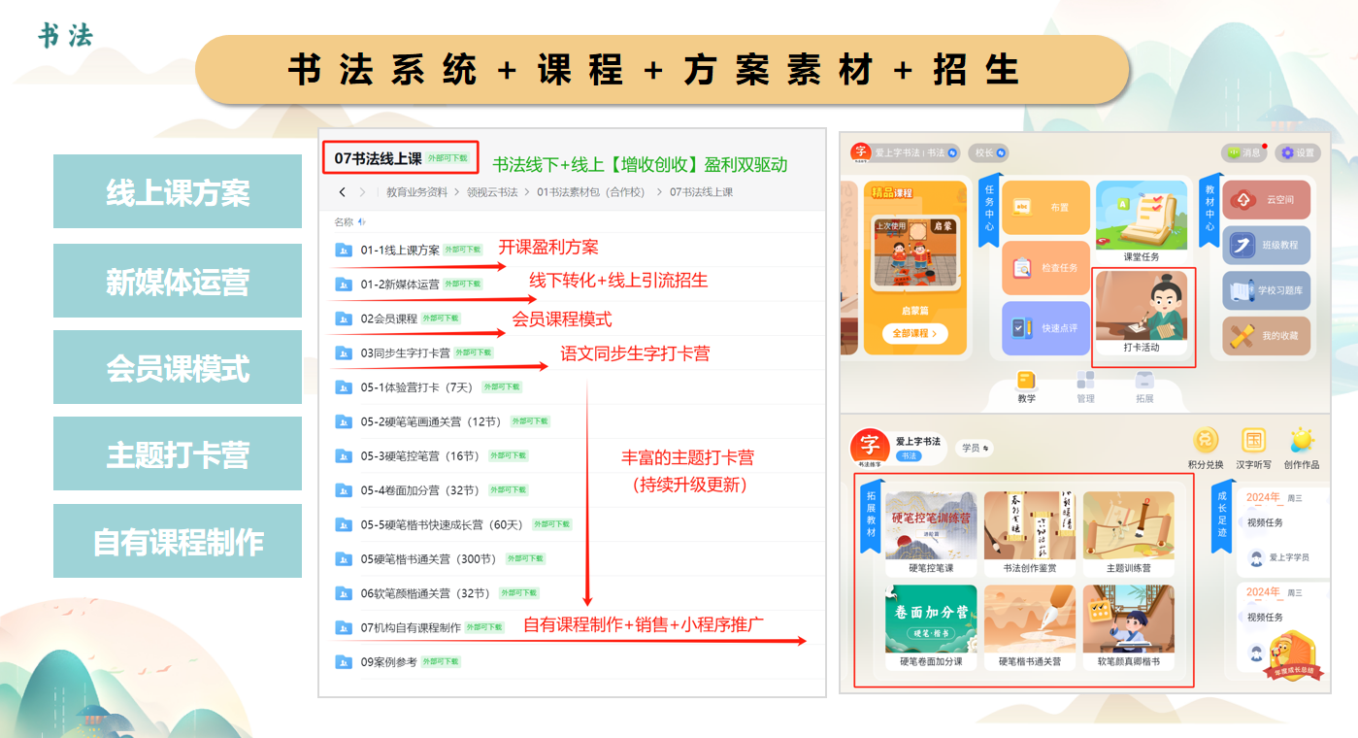Open 云空间 cloud space tile
The width and height of the screenshot is (1358, 738).
coord(1267,200)
